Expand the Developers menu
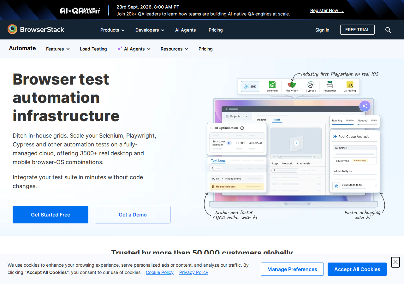 150,30
